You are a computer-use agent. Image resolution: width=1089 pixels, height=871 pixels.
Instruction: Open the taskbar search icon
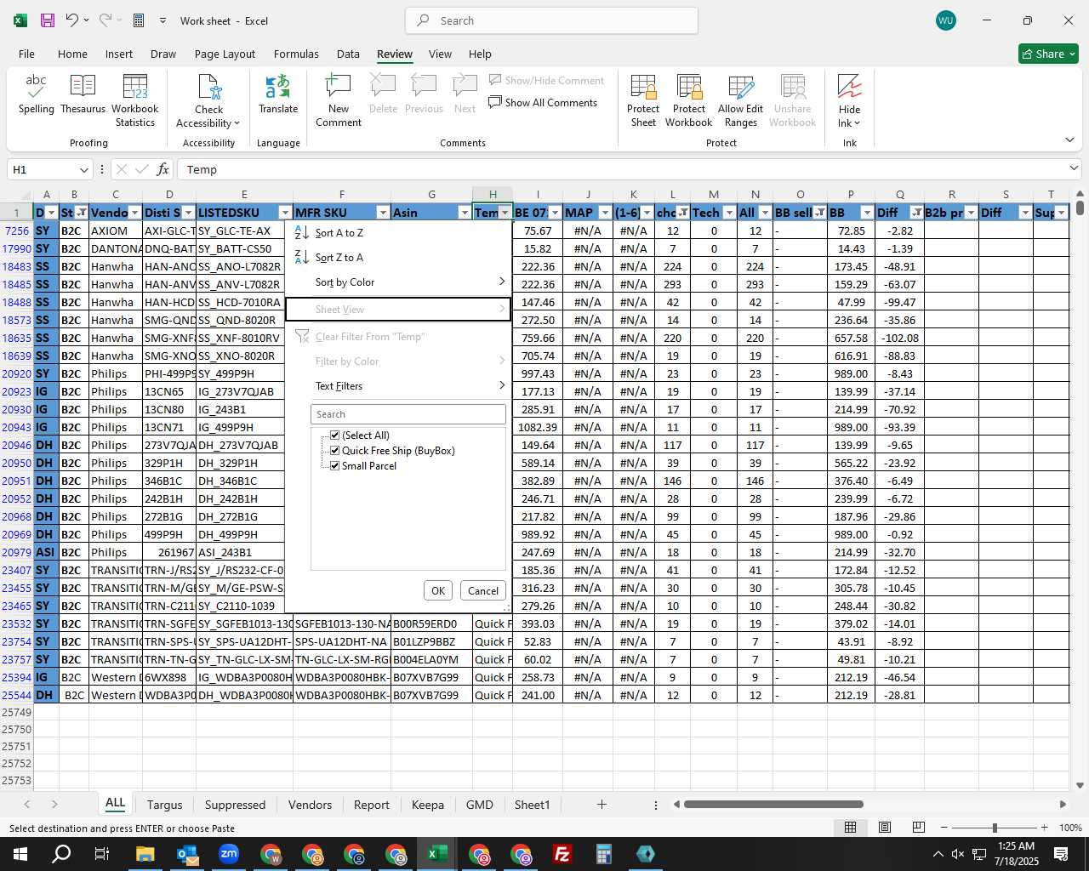point(61,854)
